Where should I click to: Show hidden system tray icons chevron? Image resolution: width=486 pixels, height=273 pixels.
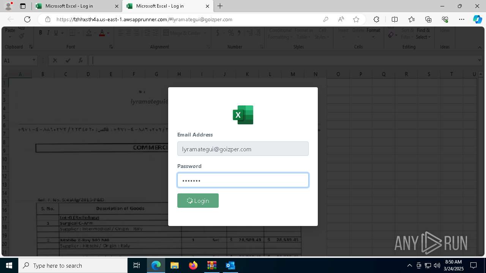(409, 265)
